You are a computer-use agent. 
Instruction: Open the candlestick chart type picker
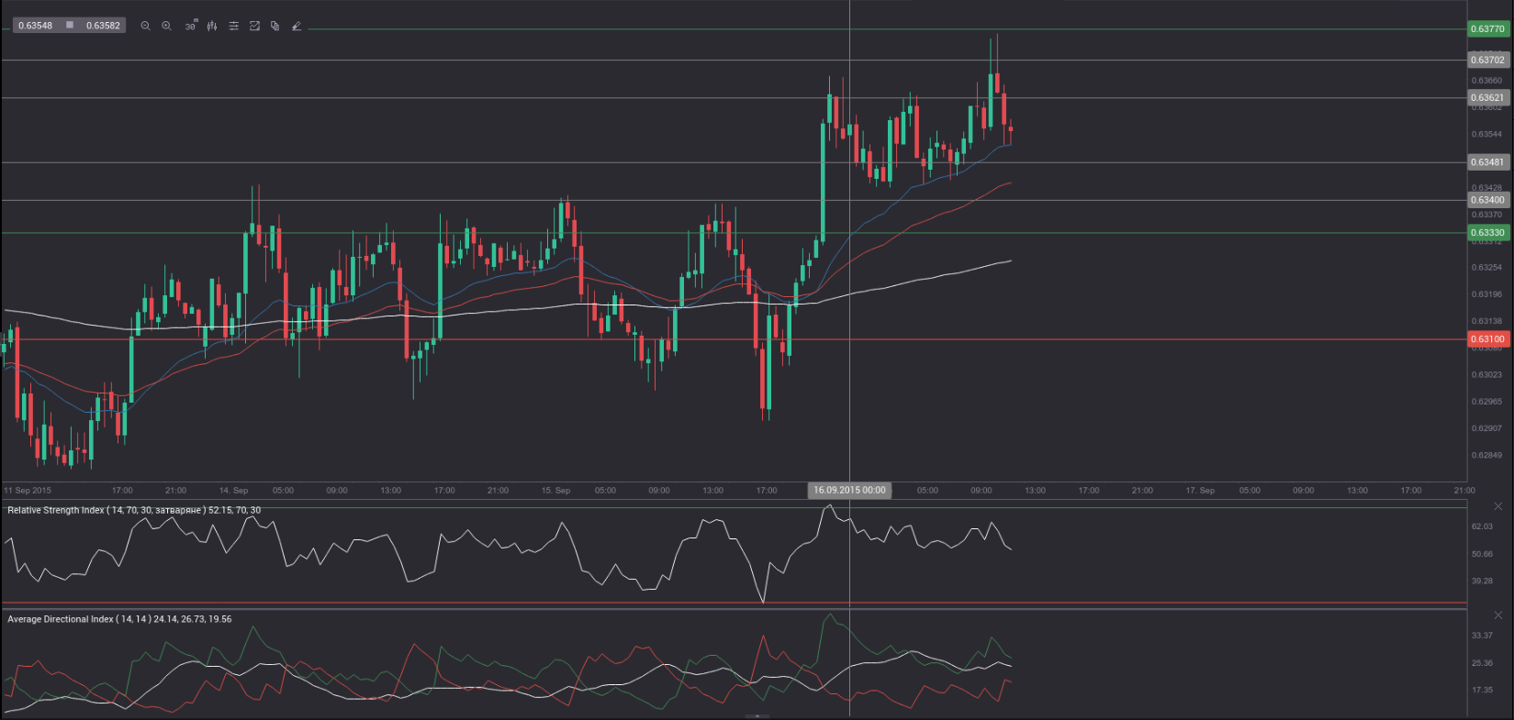212,26
